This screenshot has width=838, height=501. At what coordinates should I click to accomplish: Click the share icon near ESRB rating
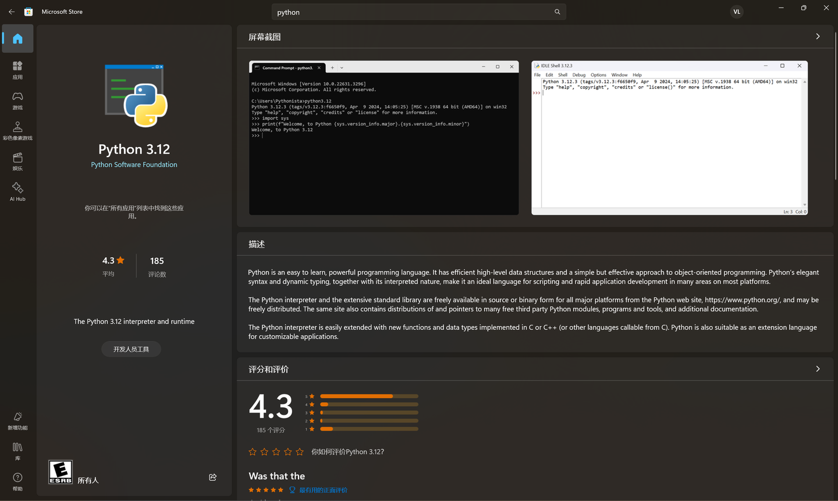[x=212, y=477]
